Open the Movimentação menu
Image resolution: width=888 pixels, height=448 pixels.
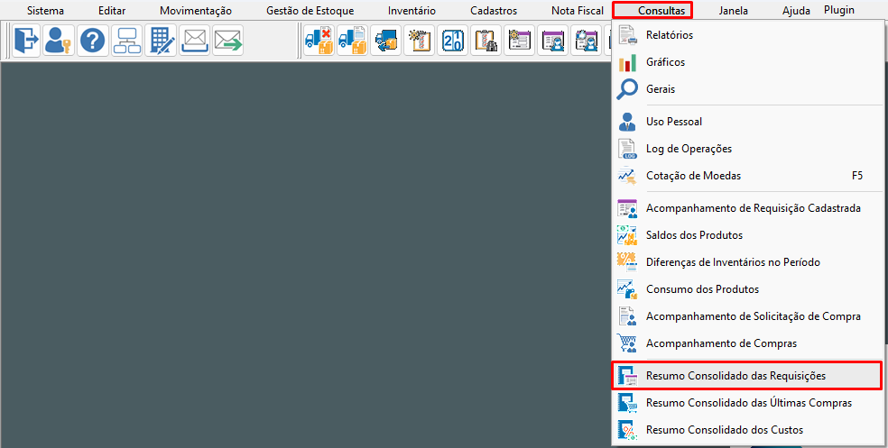[196, 11]
